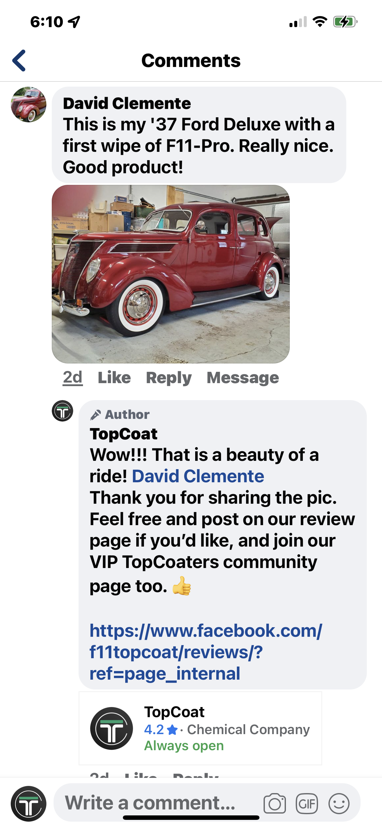Open the red Ford Deluxe photo

(x=171, y=274)
